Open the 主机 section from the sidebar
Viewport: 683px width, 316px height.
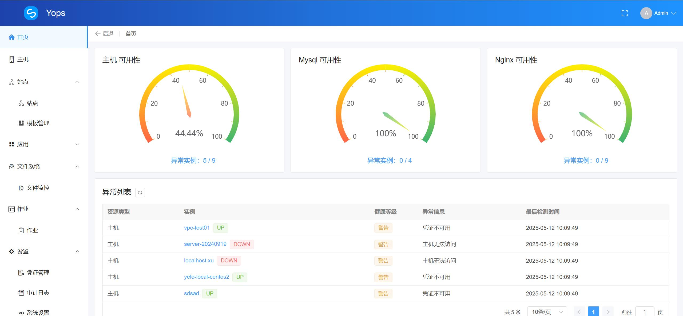click(x=23, y=59)
